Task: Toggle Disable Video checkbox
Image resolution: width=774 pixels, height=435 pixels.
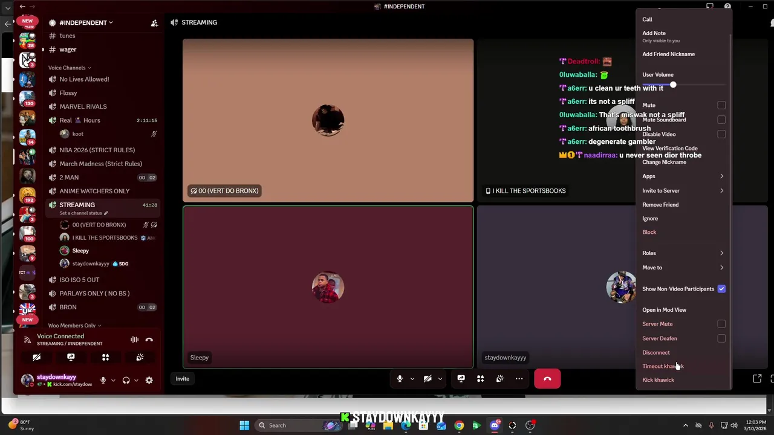Action: click(x=721, y=134)
